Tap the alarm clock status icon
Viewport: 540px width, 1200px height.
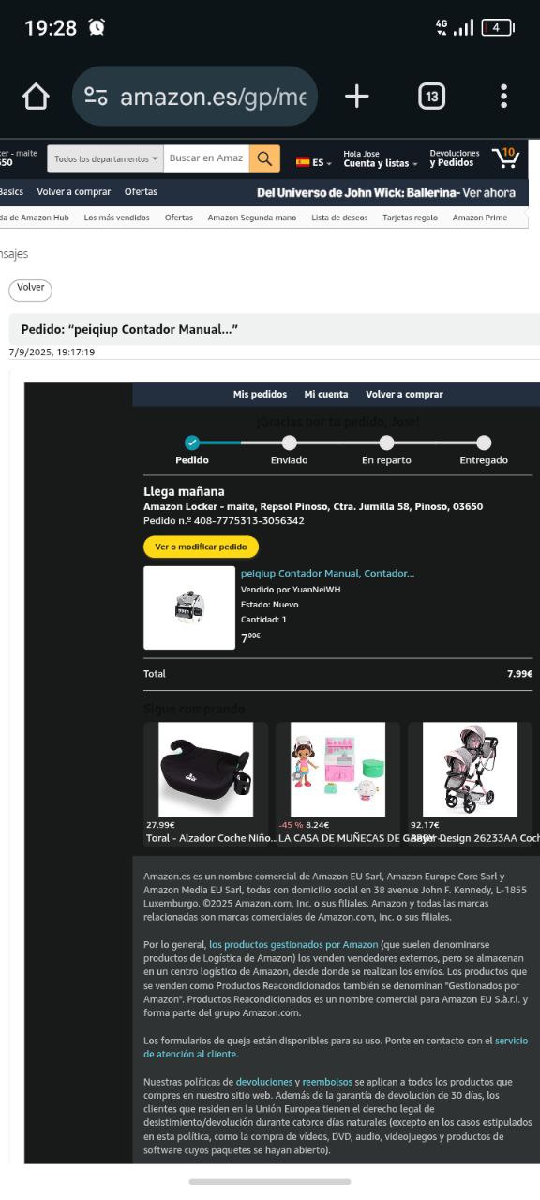(97, 28)
